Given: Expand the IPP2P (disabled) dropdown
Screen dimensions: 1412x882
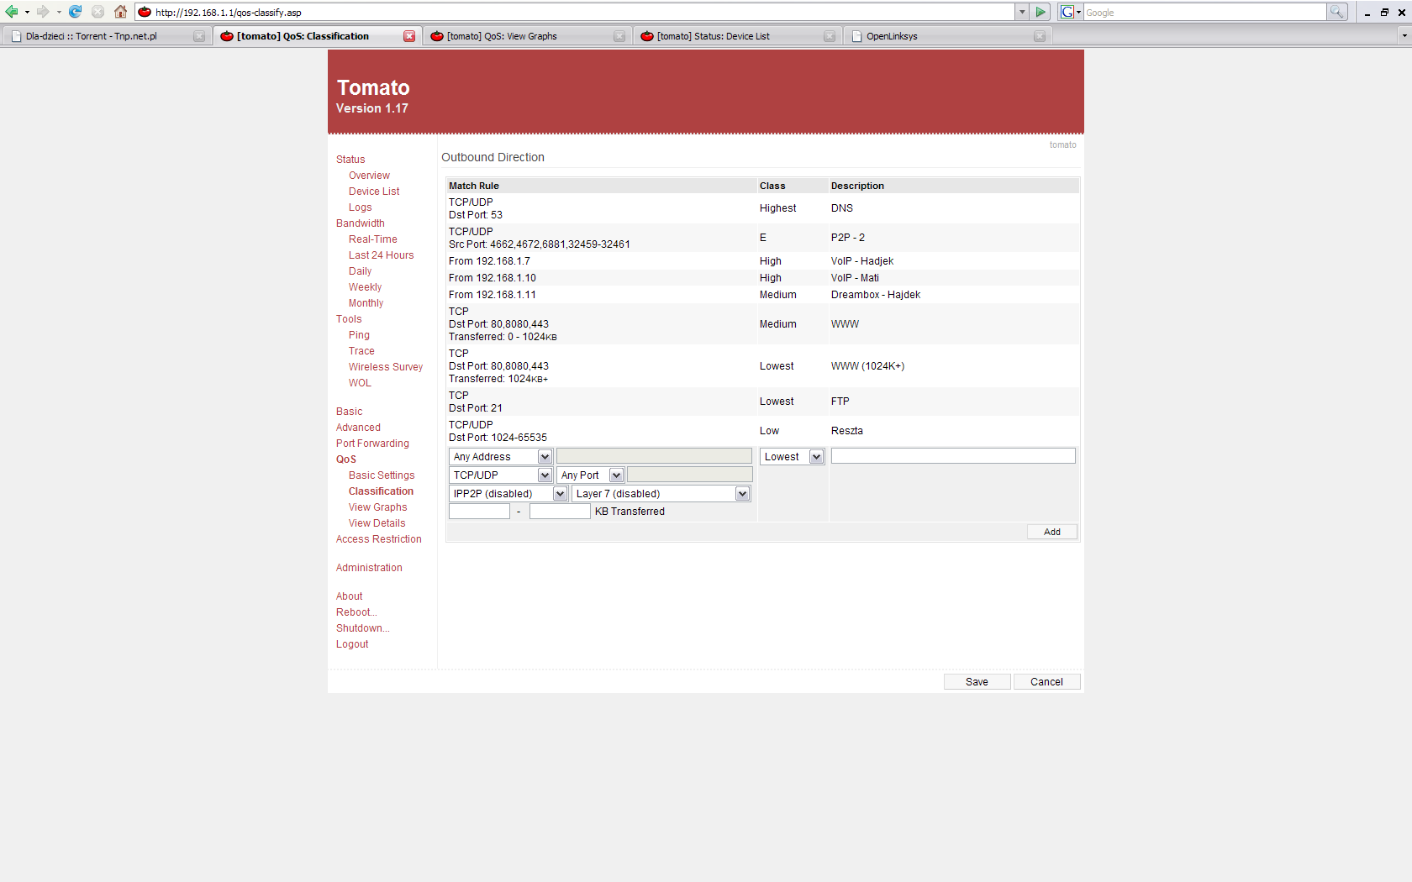Looking at the screenshot, I should [x=560, y=494].
